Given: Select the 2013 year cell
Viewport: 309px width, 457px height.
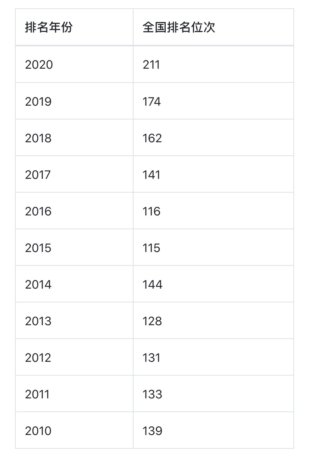Looking at the screenshot, I should coord(38,321).
